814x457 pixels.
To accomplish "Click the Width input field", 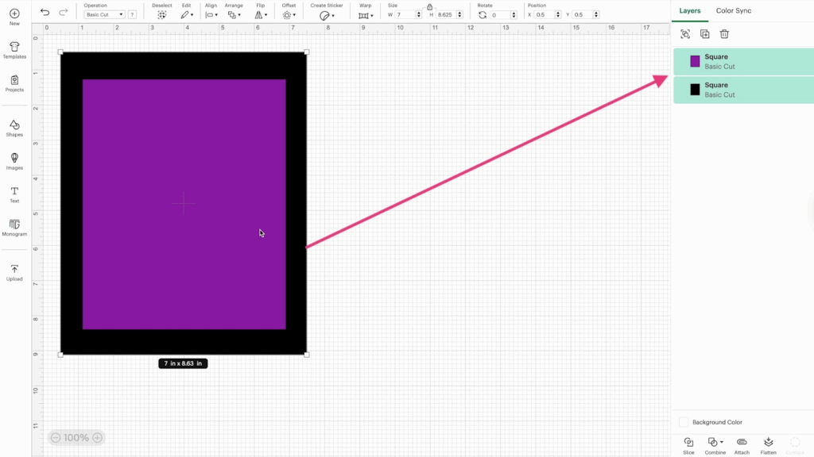I will tap(405, 14).
